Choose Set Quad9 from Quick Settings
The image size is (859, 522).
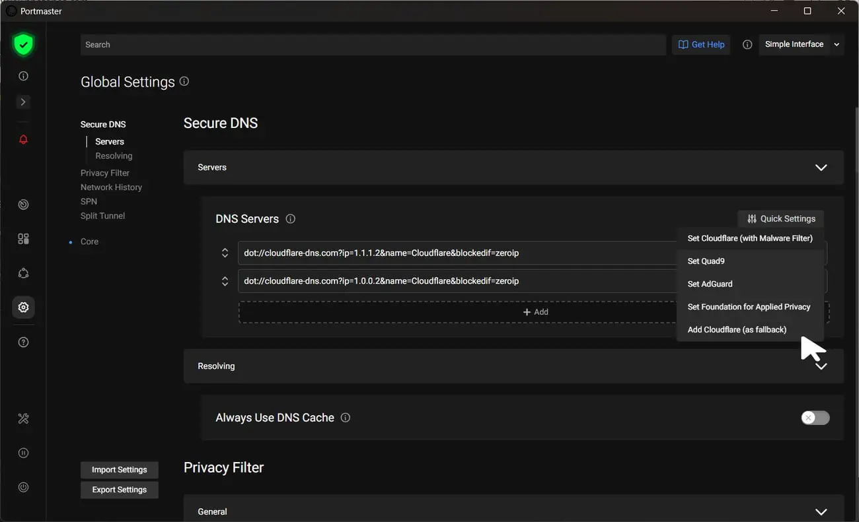[x=750, y=261]
